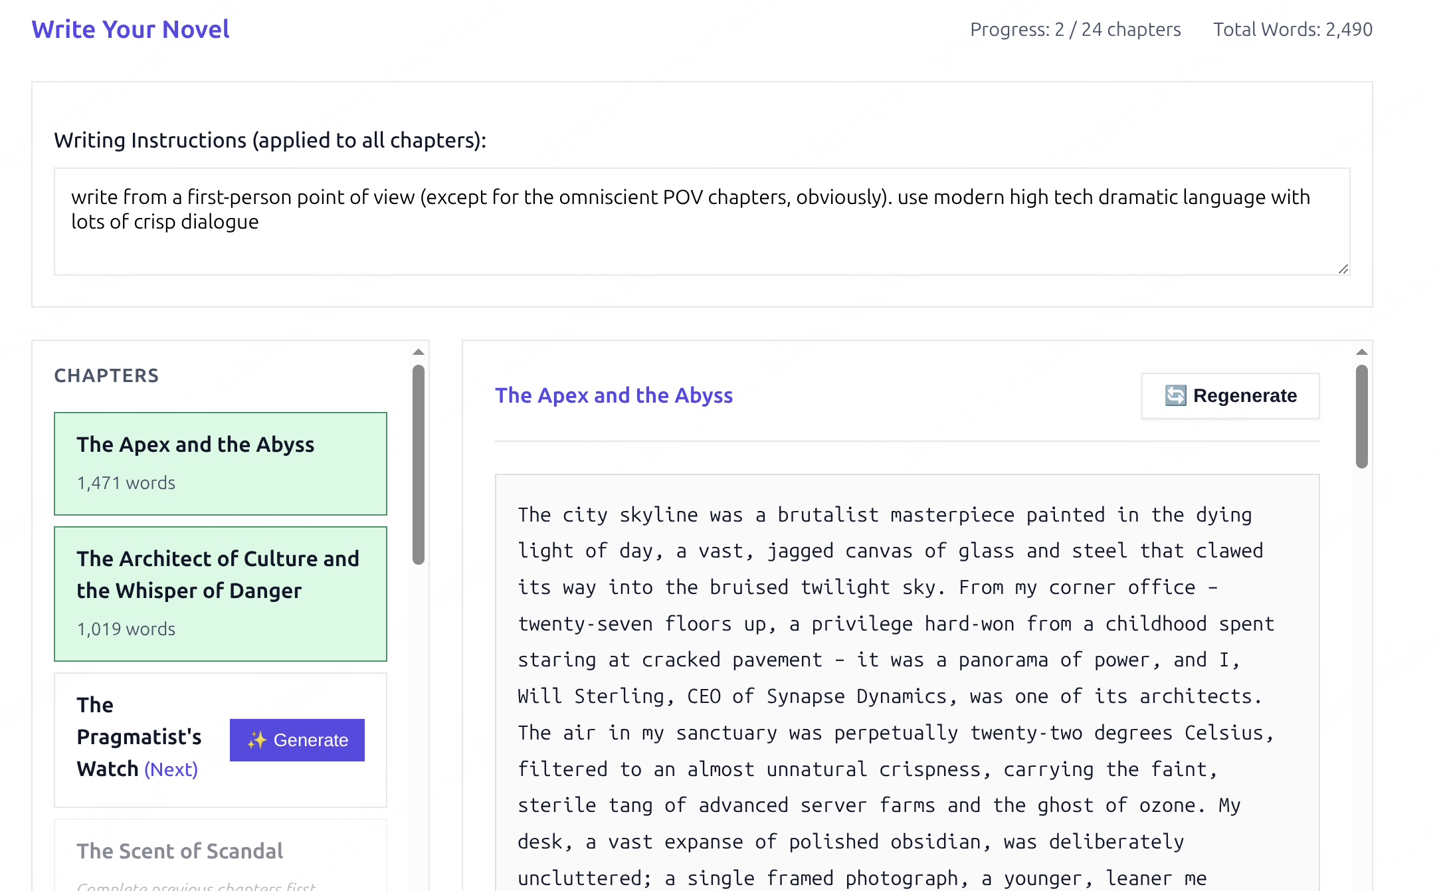
Task: Click the 1,471 words count label
Action: point(126,483)
